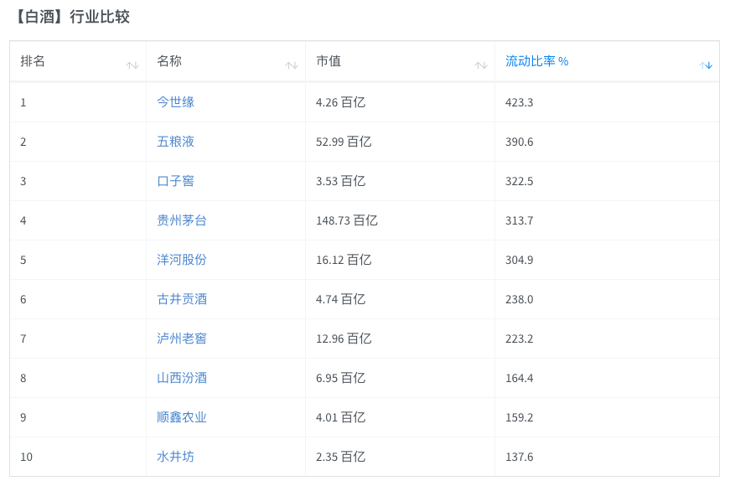
Task: Open the 今世缘 stock link
Action: (175, 102)
